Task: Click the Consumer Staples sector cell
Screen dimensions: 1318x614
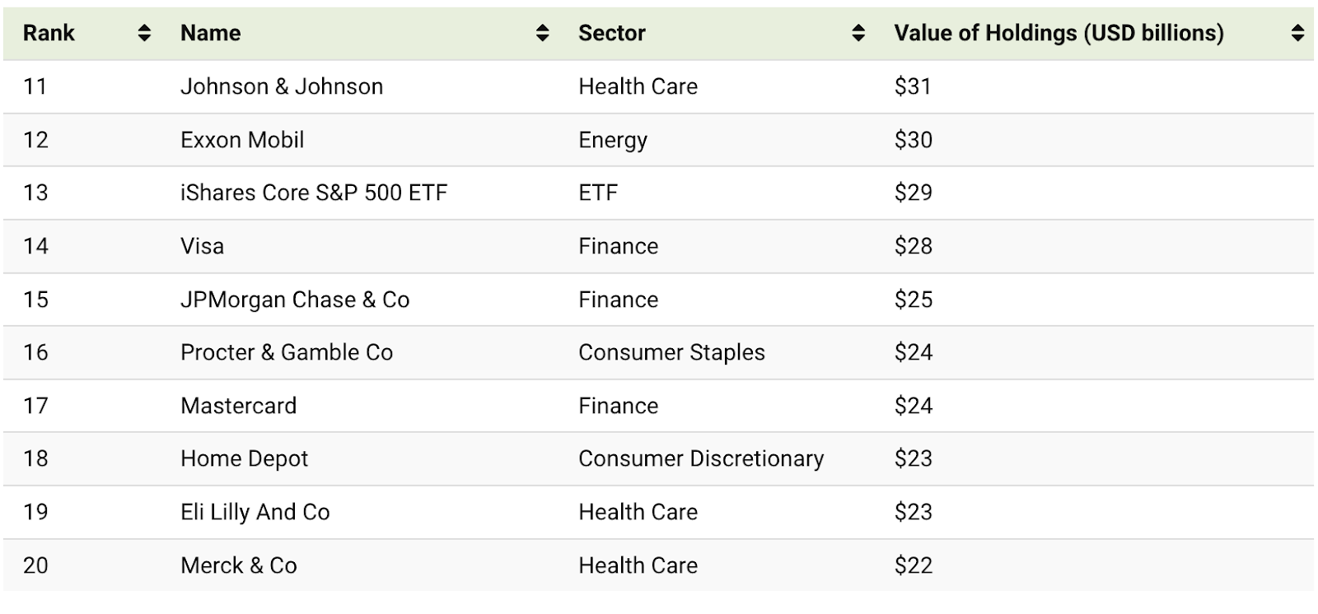Action: pyautogui.click(x=671, y=352)
